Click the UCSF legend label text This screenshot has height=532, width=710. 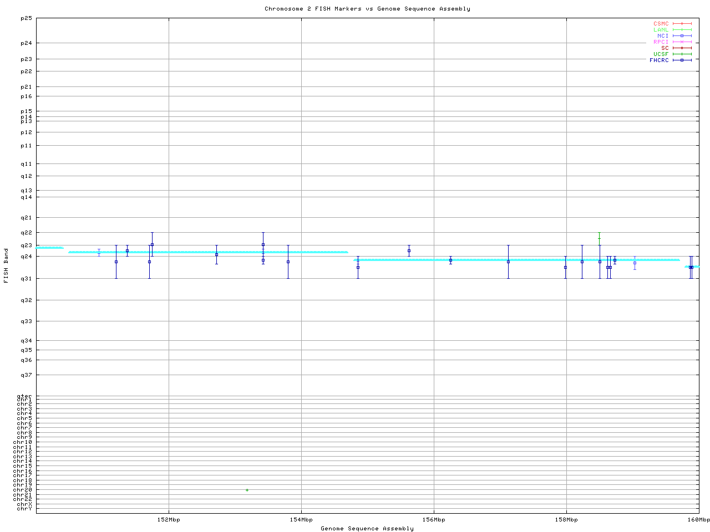click(x=661, y=54)
